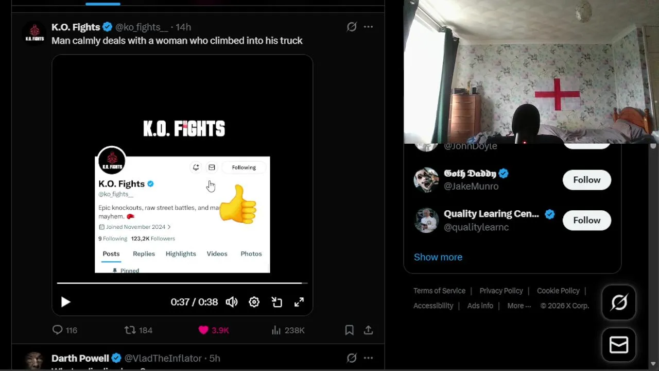Unlike the K.O. Fights post
This screenshot has width=659, height=371.
point(204,330)
